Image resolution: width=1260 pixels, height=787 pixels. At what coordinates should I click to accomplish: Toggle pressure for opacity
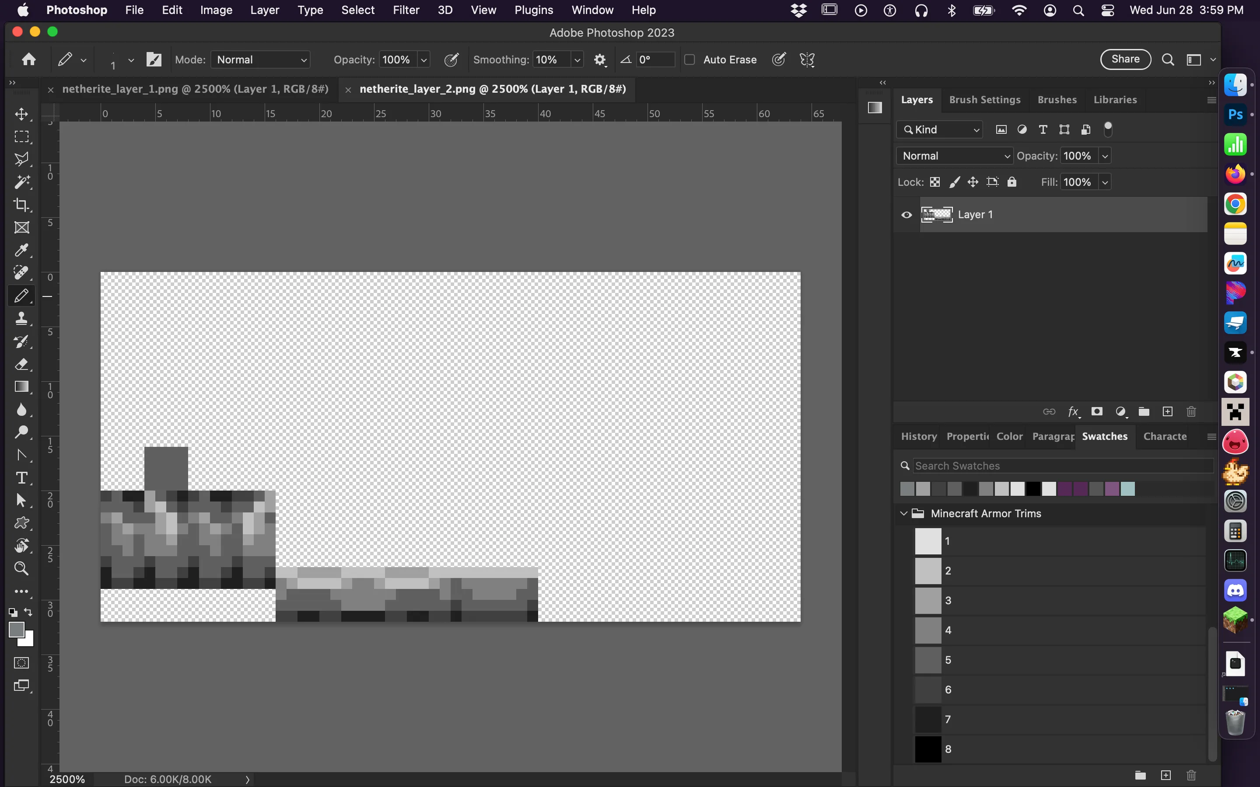pos(451,60)
